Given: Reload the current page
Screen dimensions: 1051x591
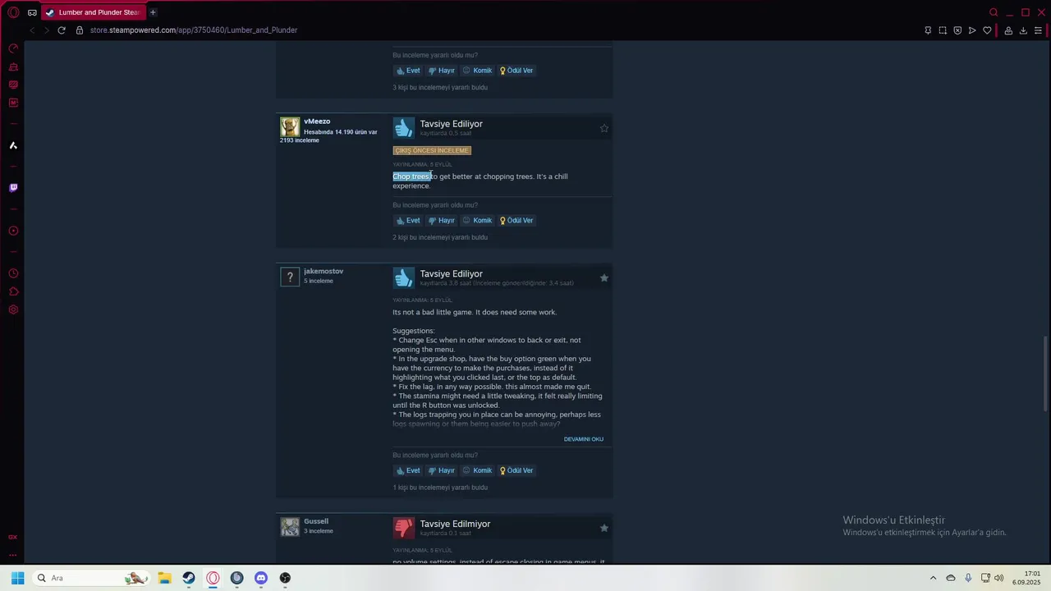Looking at the screenshot, I should pyautogui.click(x=61, y=30).
